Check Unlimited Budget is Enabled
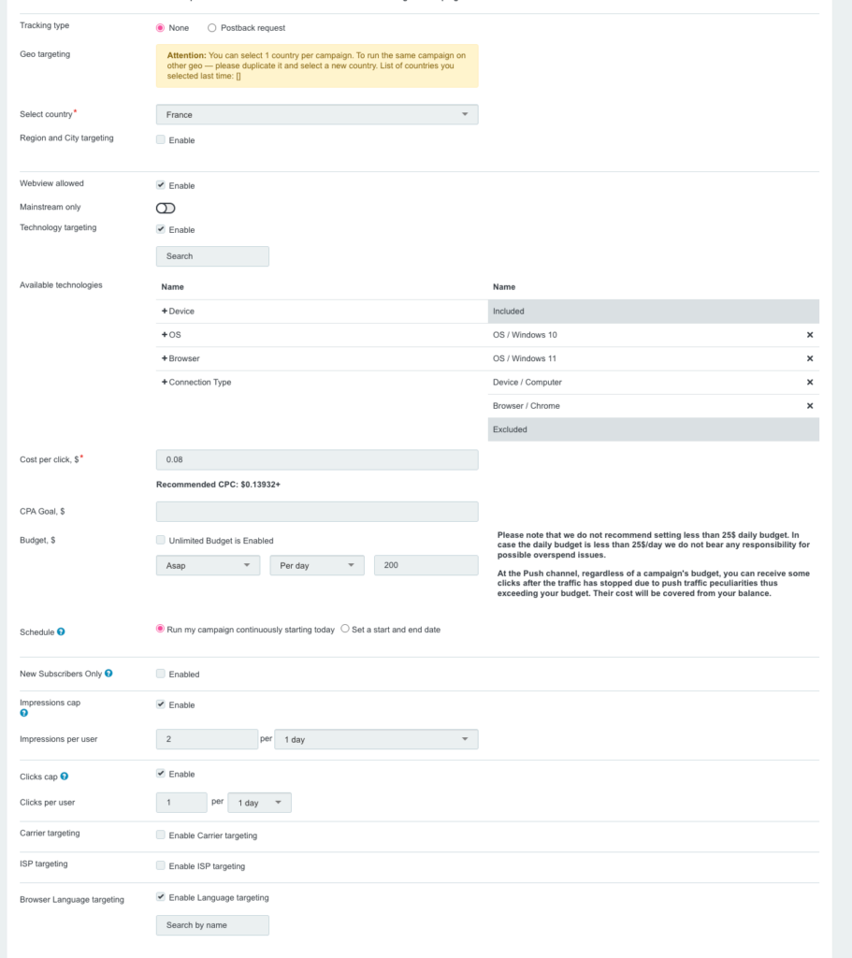 click(161, 540)
